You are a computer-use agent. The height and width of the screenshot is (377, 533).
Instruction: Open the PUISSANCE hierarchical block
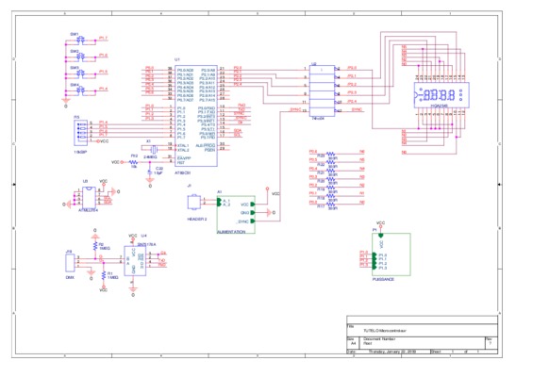pyautogui.click(x=391, y=254)
